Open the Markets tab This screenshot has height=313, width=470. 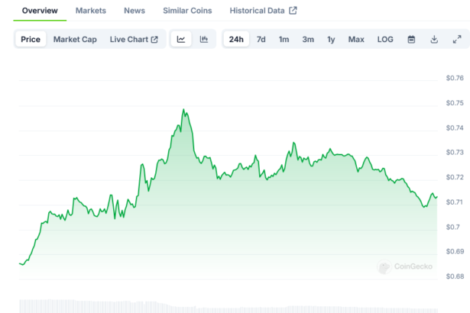[x=91, y=11]
